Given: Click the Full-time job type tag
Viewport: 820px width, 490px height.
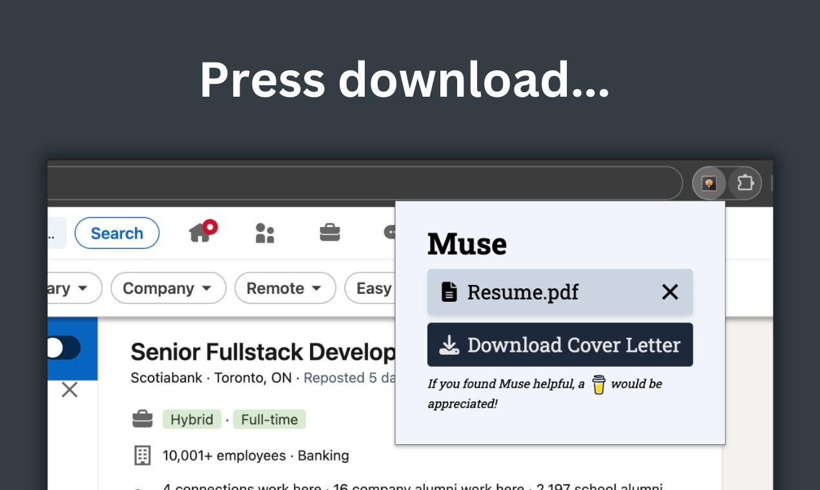Looking at the screenshot, I should coord(269,420).
